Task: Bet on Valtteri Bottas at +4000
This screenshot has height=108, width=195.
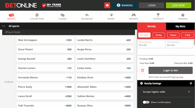Action: (x=105, y=96)
